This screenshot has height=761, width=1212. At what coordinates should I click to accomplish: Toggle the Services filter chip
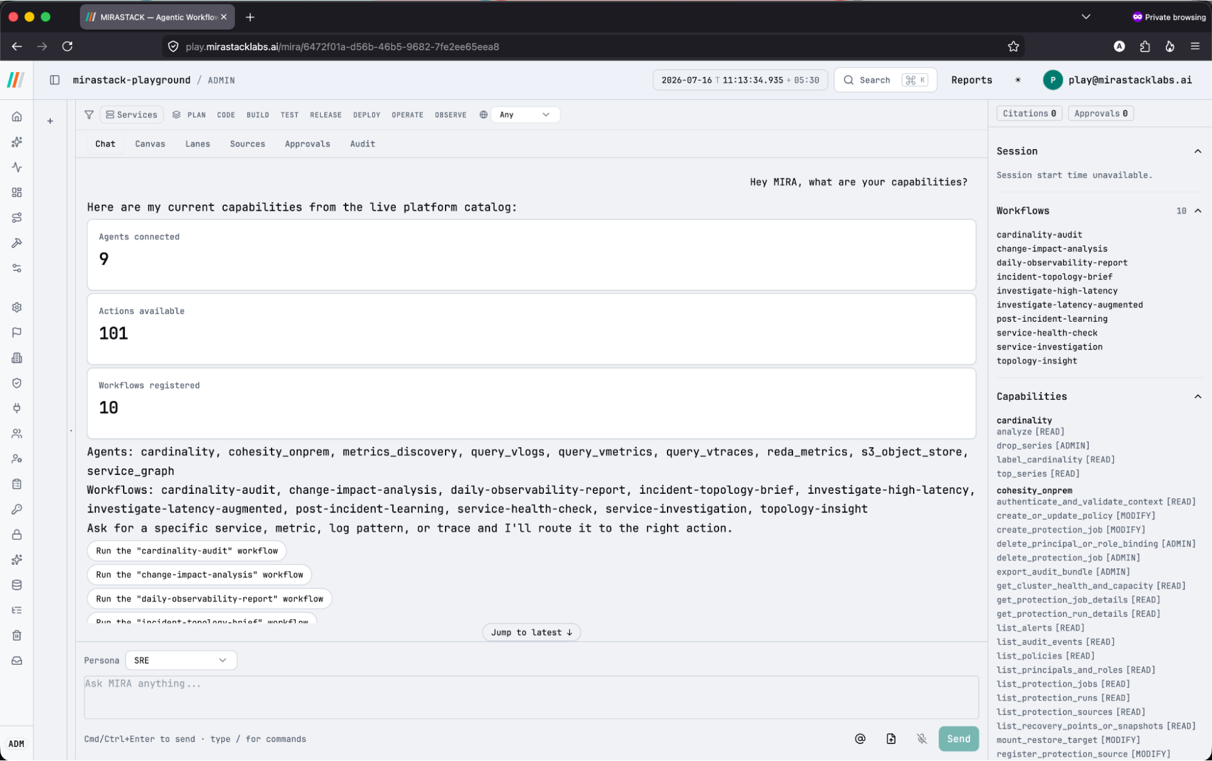pos(132,115)
